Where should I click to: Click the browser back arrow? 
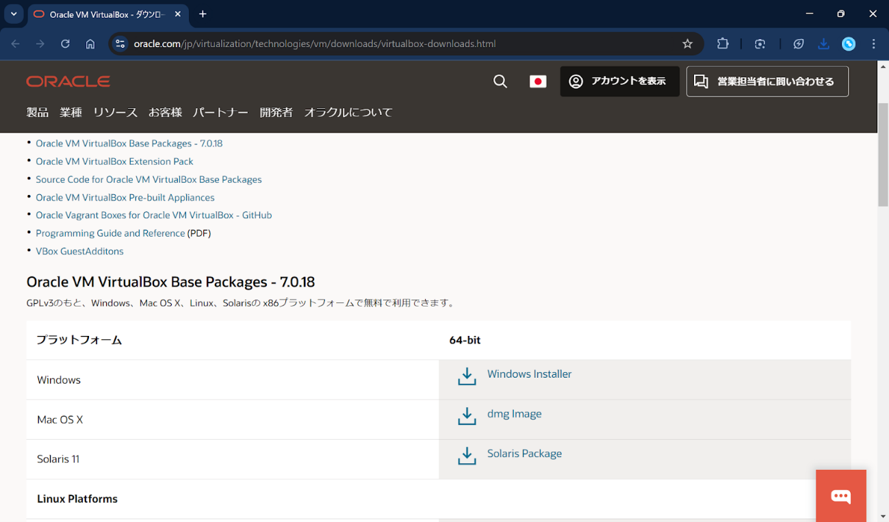click(x=16, y=44)
